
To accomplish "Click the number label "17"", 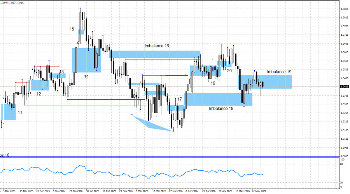I will point(179,99).
